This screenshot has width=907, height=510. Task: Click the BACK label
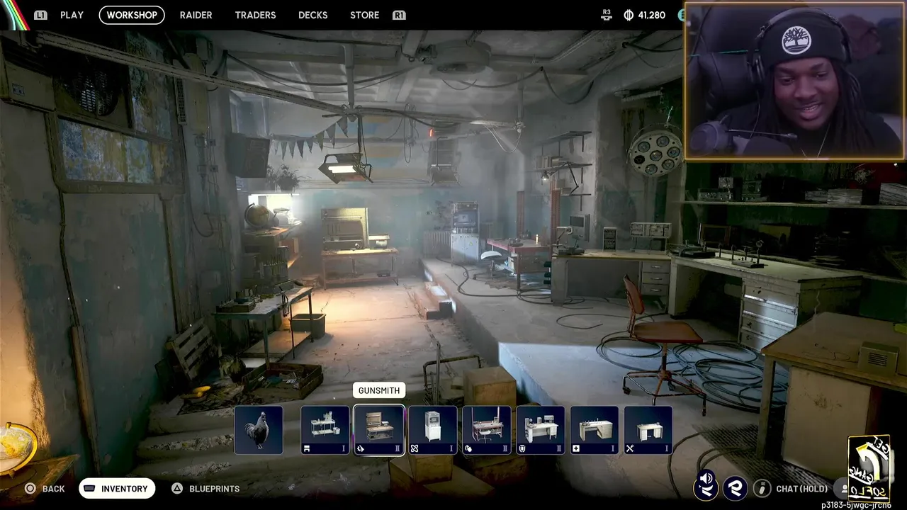(x=53, y=489)
